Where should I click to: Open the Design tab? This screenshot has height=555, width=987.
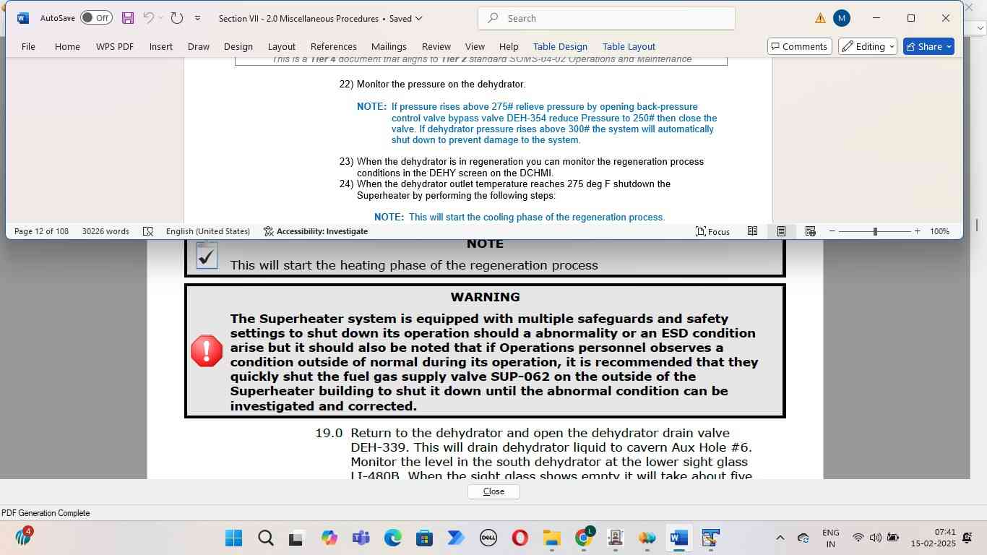pyautogui.click(x=238, y=46)
